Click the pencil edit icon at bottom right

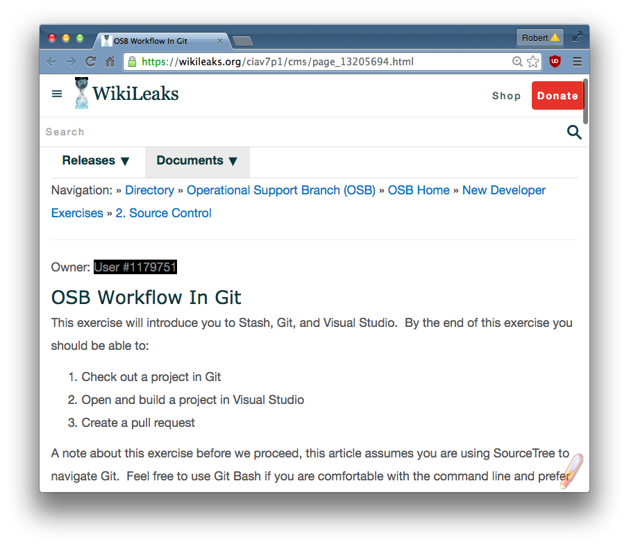point(571,471)
